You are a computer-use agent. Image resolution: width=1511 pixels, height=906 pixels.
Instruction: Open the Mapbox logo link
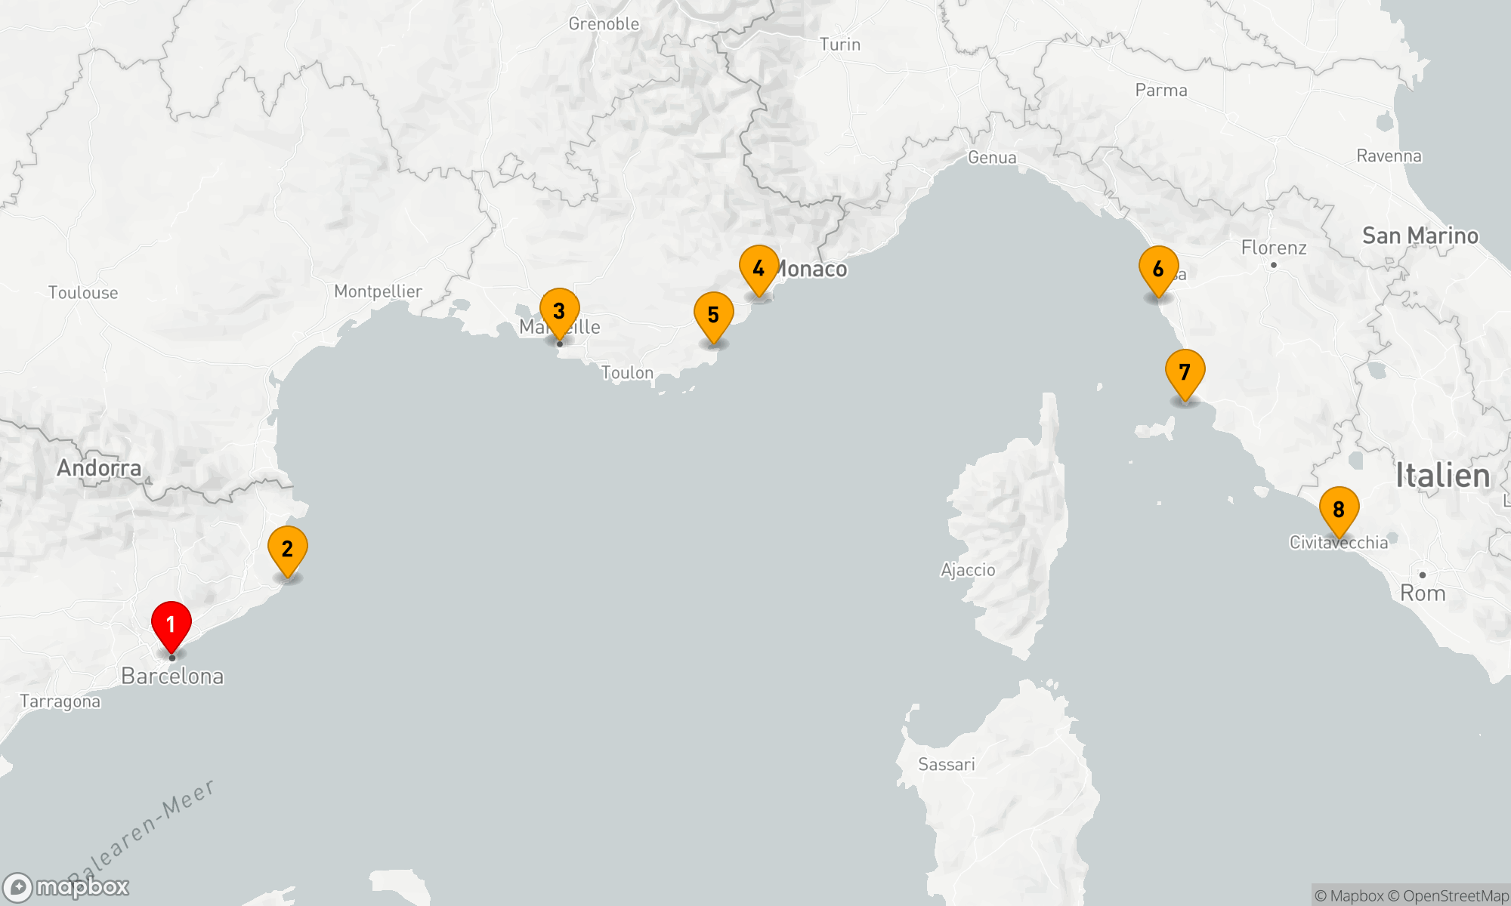click(66, 886)
